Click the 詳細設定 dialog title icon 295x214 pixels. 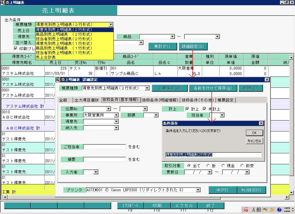(x=58, y=79)
